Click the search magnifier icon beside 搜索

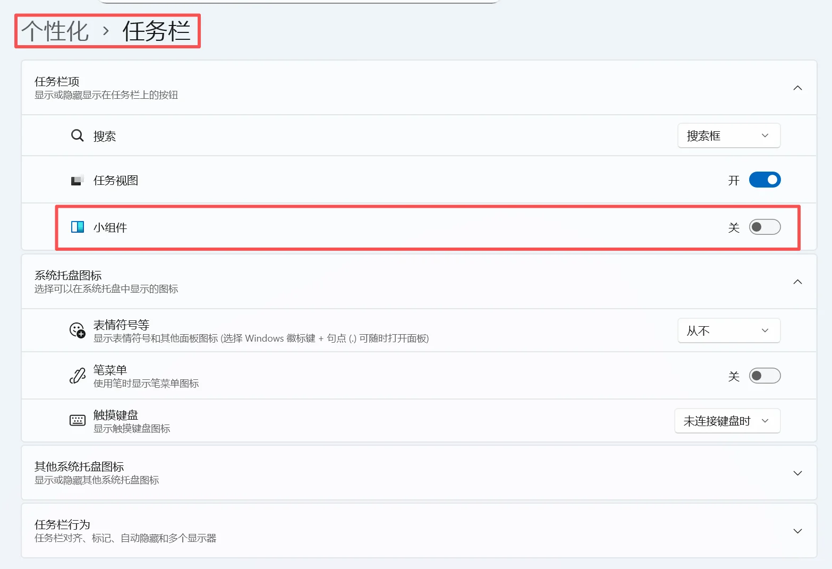tap(77, 135)
